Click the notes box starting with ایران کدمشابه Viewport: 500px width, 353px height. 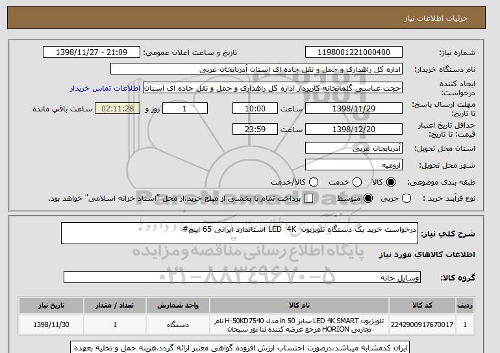point(240,347)
